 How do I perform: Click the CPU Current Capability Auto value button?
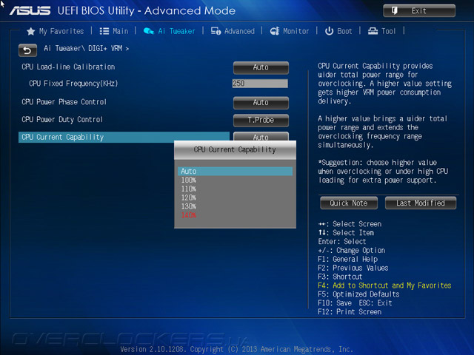point(261,136)
